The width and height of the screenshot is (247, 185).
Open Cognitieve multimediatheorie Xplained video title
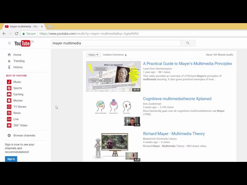(x=177, y=99)
